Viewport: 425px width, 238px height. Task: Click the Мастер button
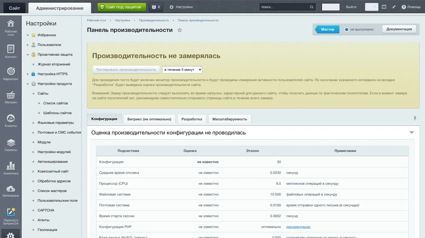(327, 29)
